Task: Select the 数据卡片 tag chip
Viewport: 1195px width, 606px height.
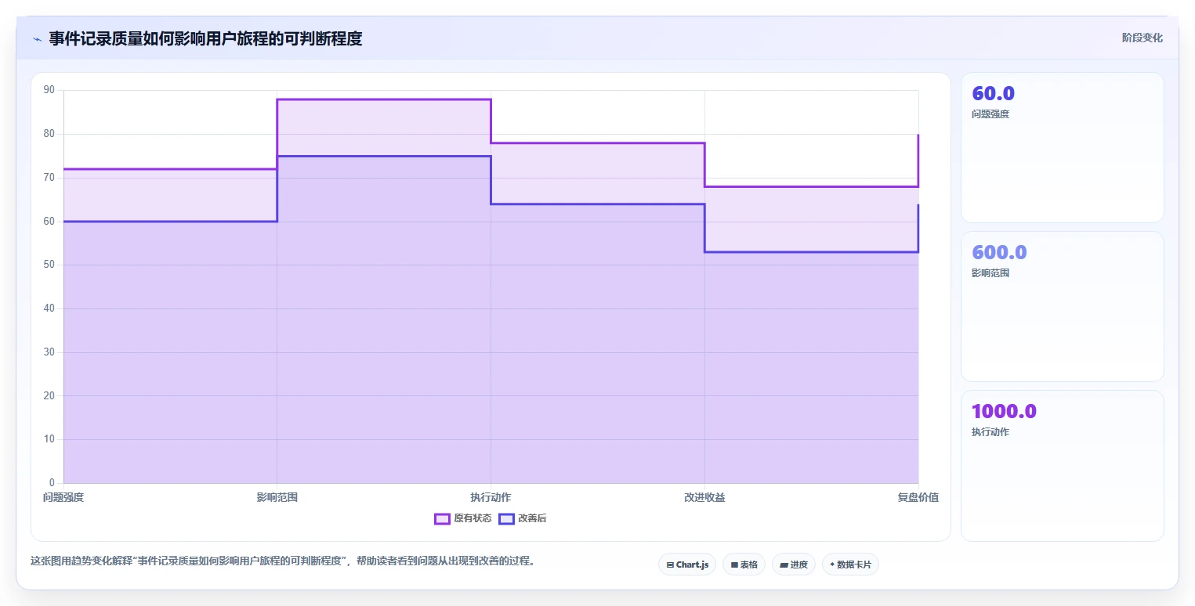Action: (x=850, y=565)
